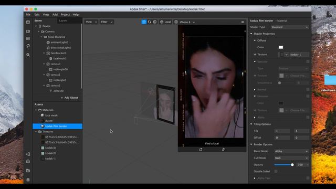
Task: Open the Project menu
Action: [x=65, y=15]
